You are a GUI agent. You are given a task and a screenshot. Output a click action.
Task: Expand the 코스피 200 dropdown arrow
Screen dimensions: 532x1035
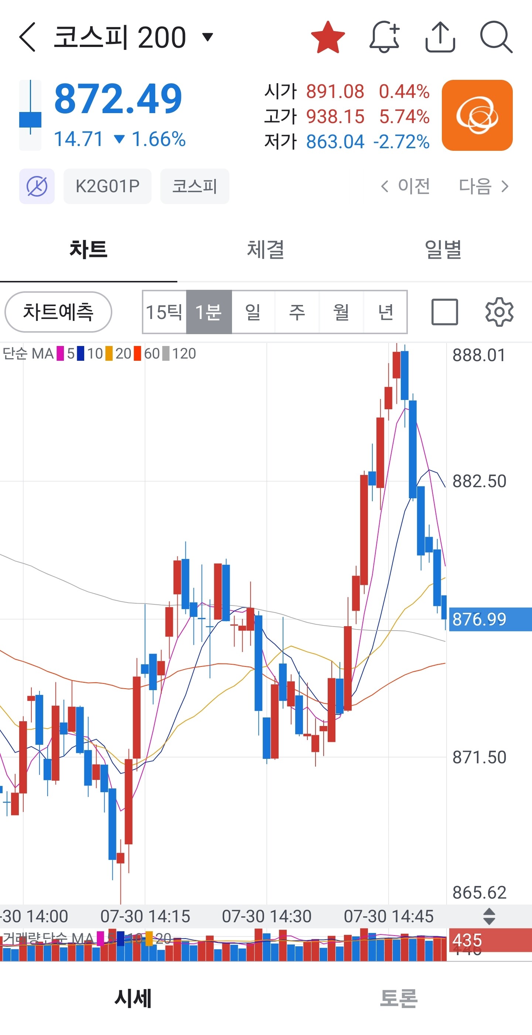pos(208,37)
